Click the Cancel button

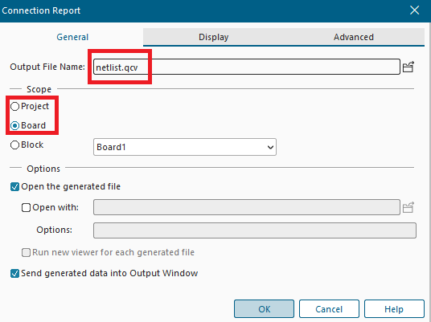click(329, 309)
